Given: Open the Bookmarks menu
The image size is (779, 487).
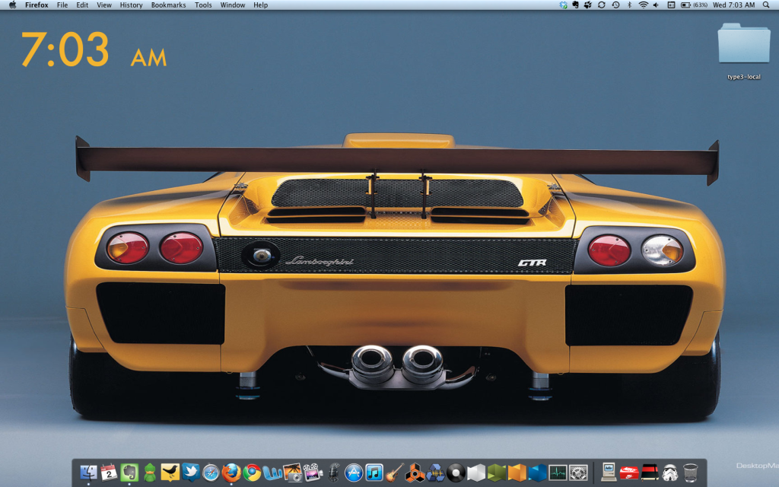Looking at the screenshot, I should [168, 5].
